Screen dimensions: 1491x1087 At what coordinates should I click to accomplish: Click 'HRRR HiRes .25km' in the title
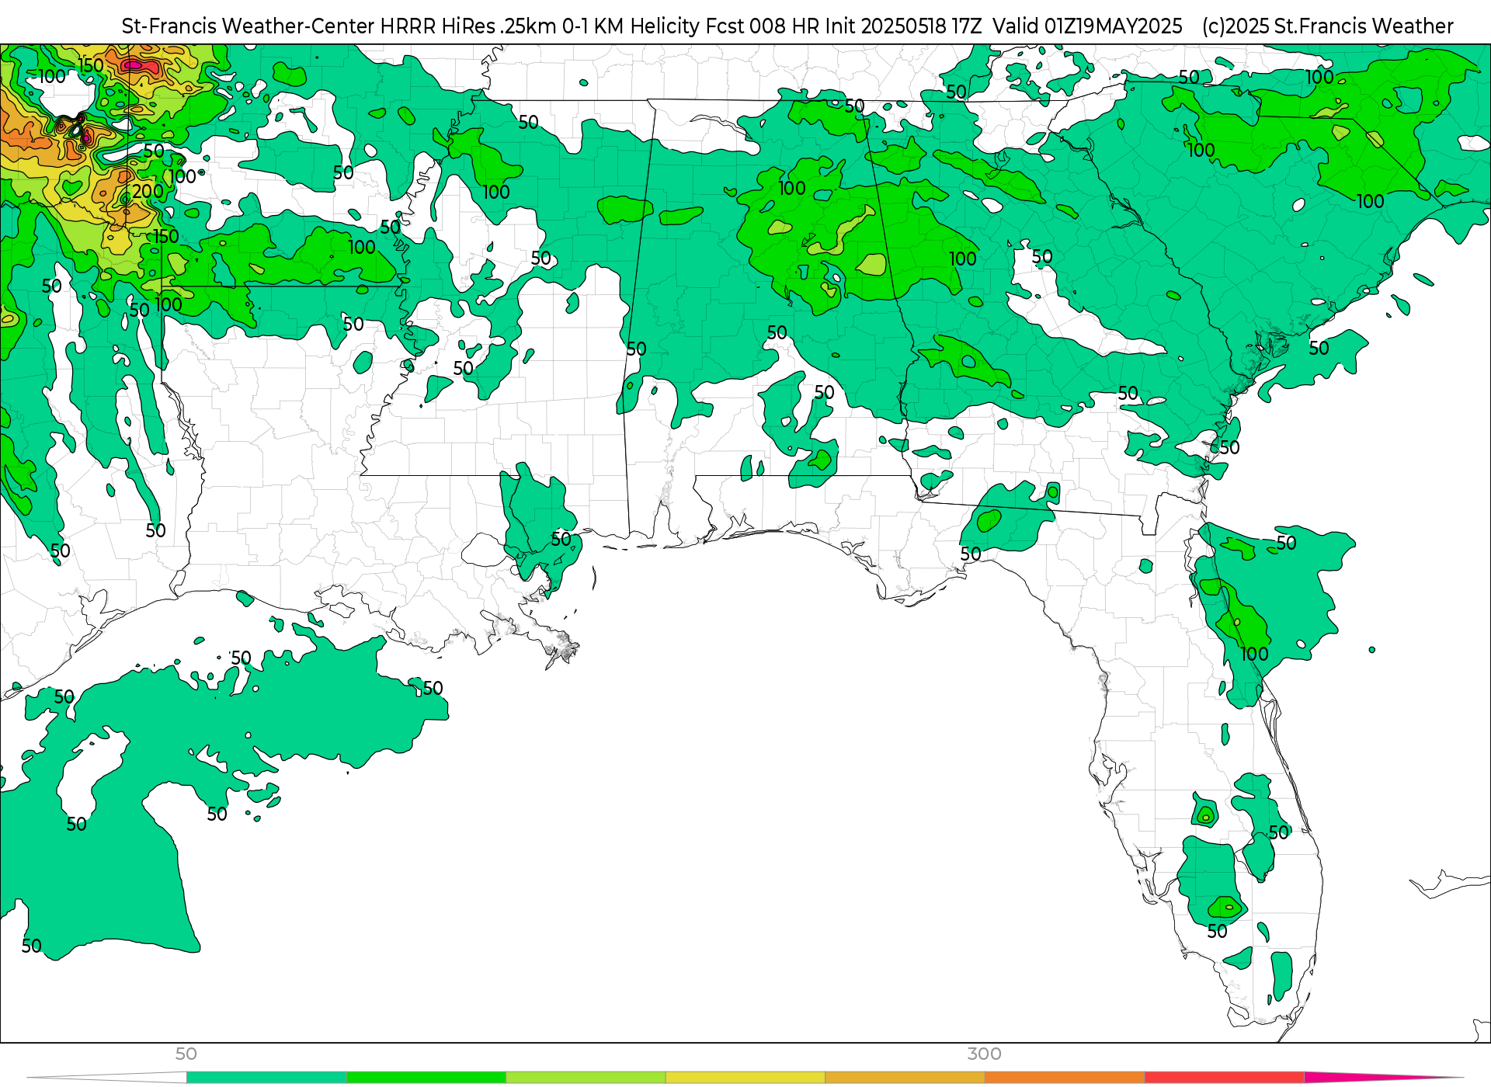pyautogui.click(x=468, y=26)
